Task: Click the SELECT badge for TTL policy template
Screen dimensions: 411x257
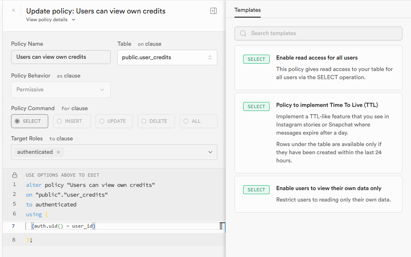Action: click(x=257, y=106)
